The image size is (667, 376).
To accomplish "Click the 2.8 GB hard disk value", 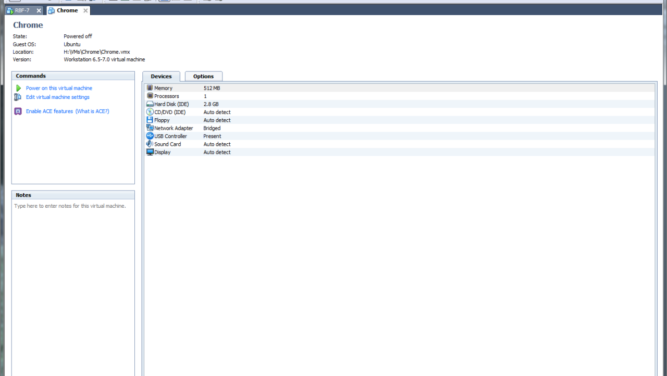I will (211, 104).
